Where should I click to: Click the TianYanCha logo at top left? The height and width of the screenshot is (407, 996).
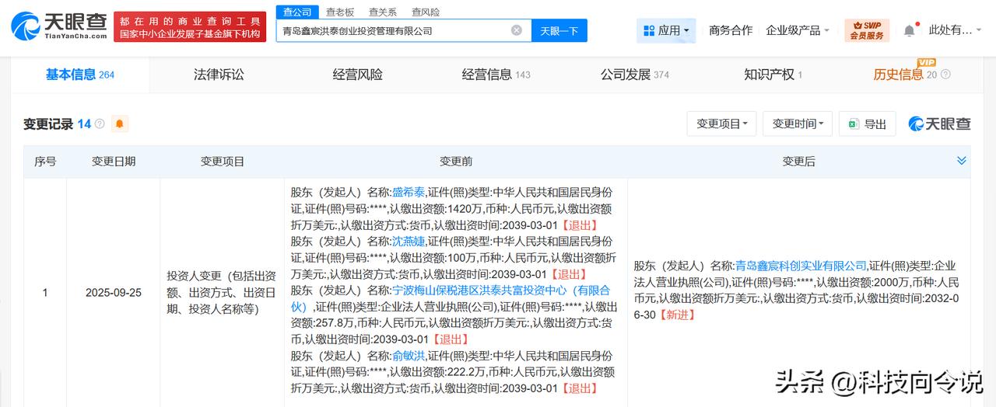(58, 27)
